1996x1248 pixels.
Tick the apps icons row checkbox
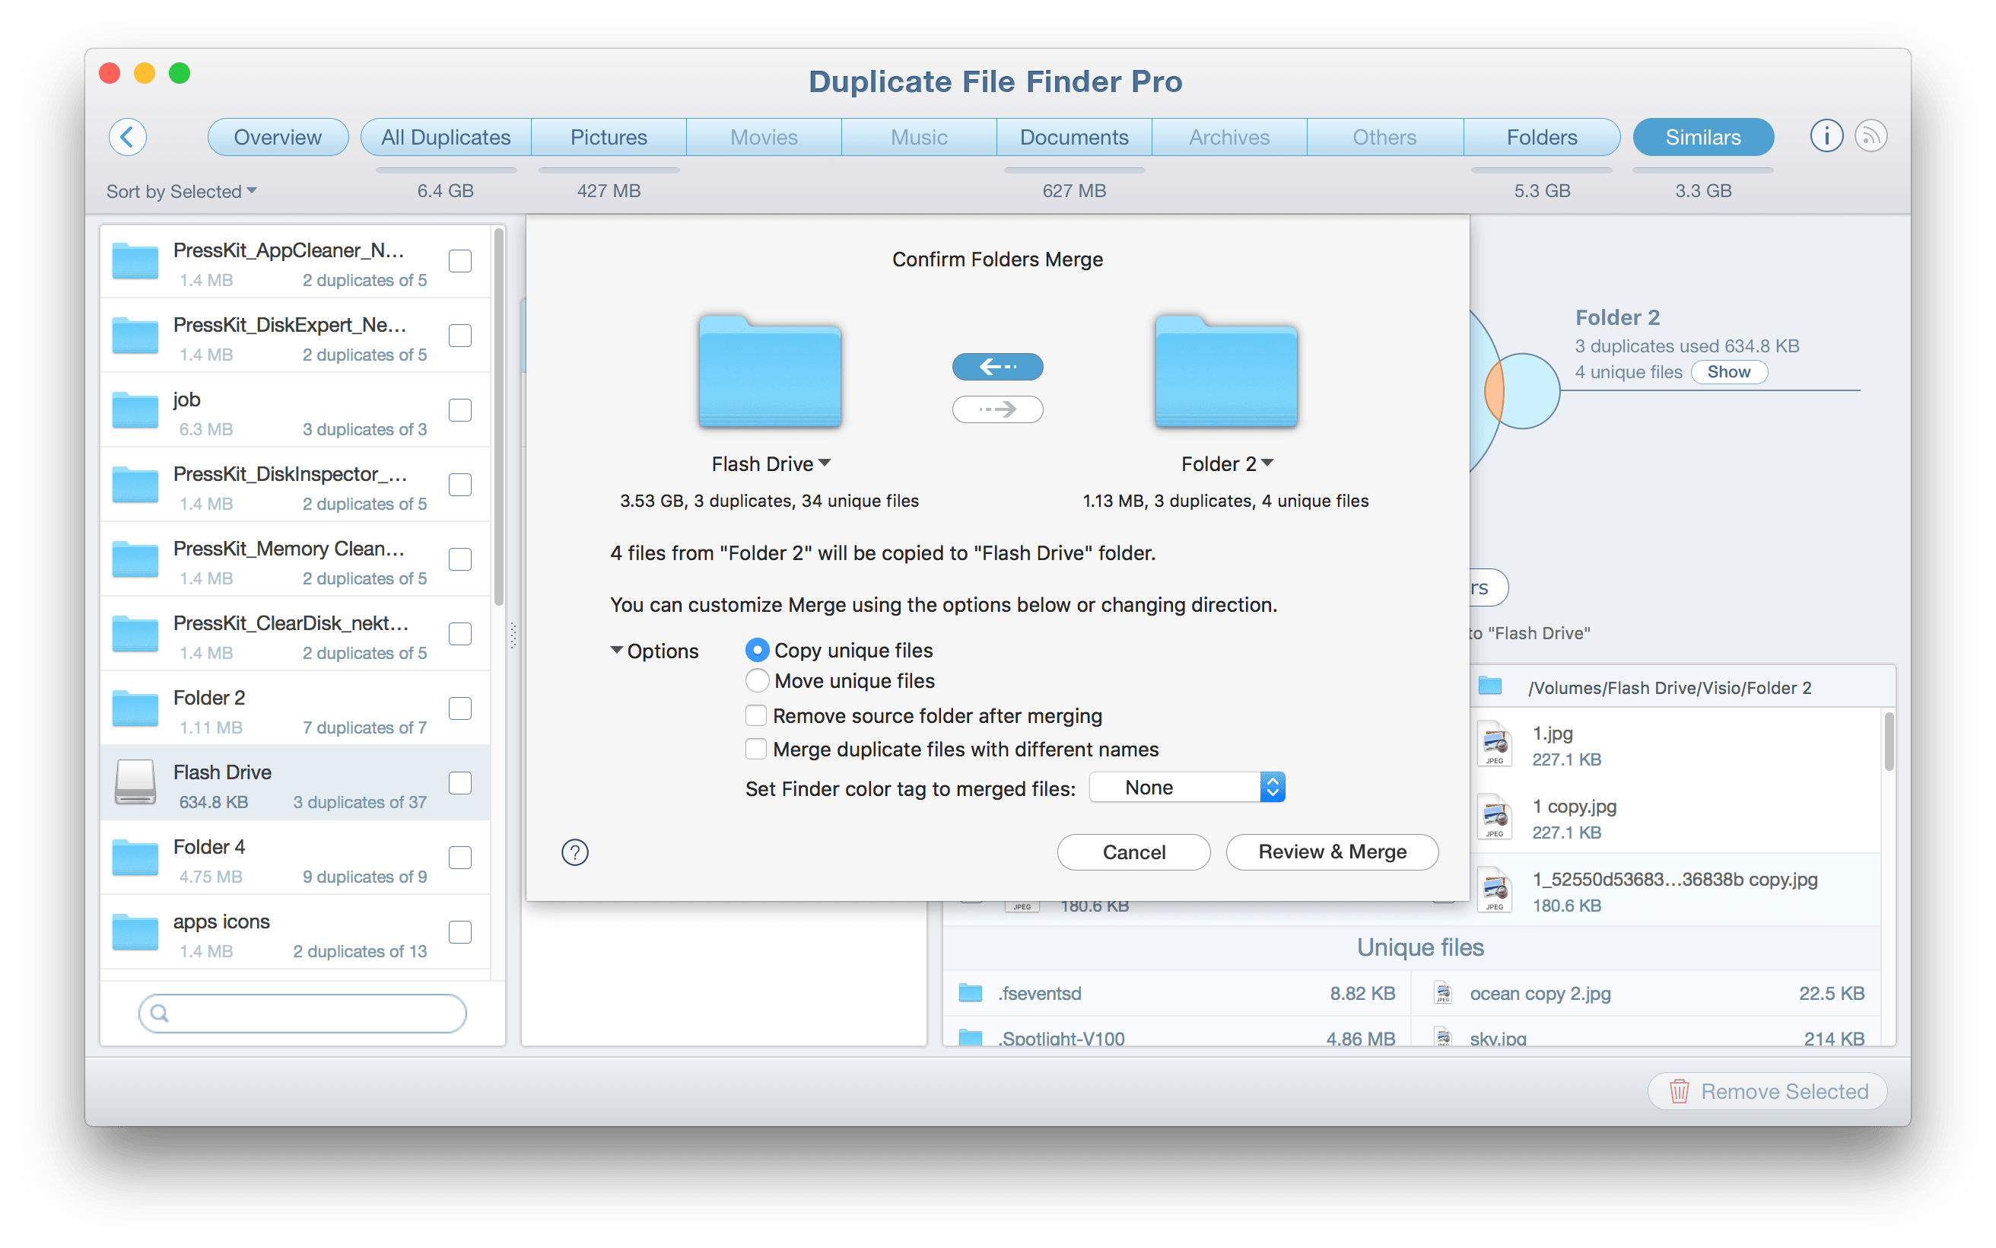pyautogui.click(x=459, y=932)
